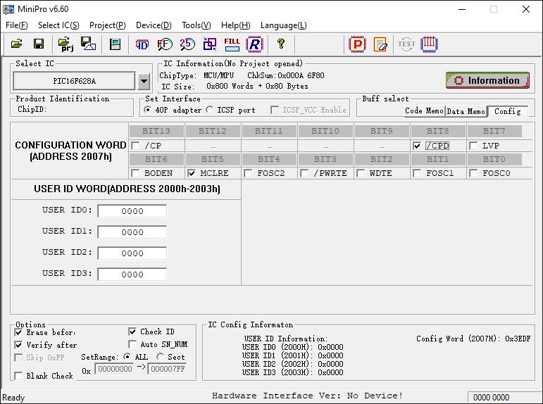Open the Device menu
Screen dimensions: 543x404
[x=154, y=25]
